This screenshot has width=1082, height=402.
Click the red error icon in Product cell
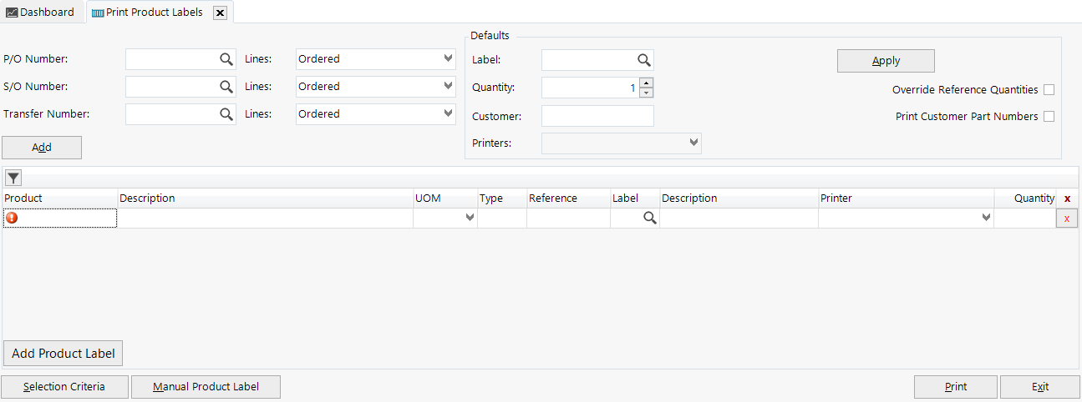12,218
